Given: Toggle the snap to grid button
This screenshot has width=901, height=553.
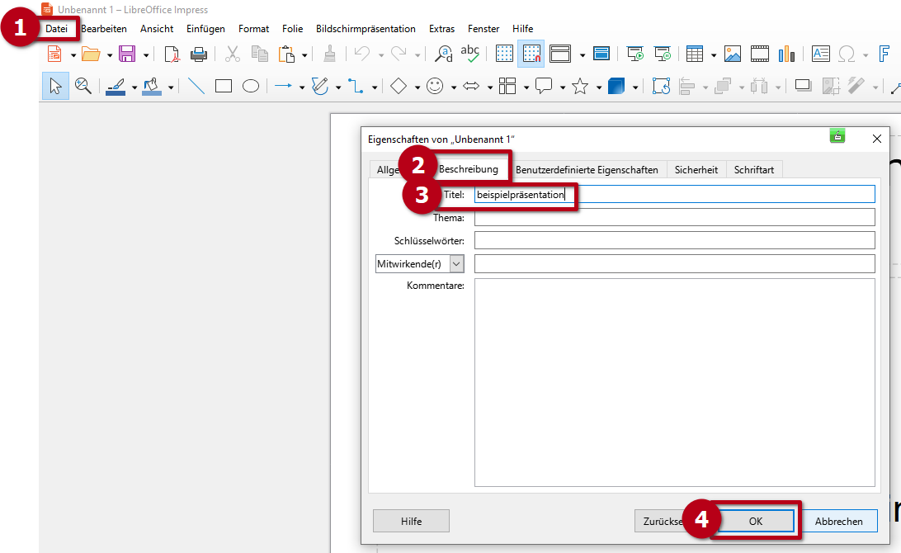Looking at the screenshot, I should pyautogui.click(x=531, y=54).
